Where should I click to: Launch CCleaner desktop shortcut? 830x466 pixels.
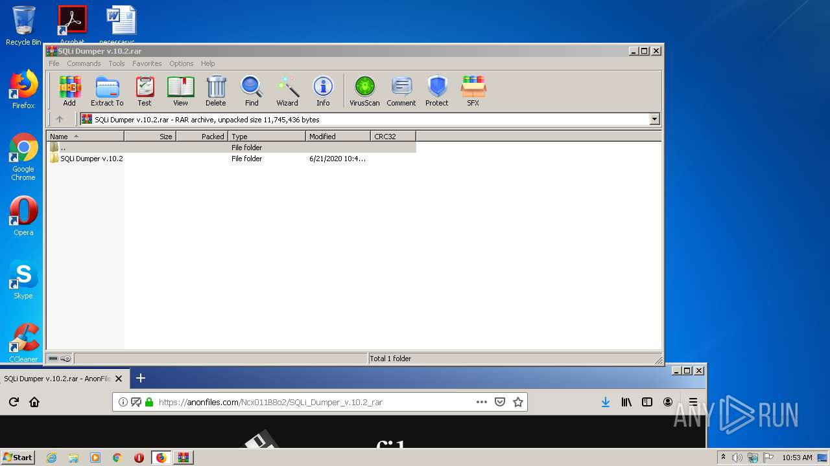point(23,343)
